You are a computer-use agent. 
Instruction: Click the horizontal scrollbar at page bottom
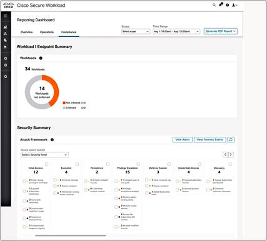71,235
